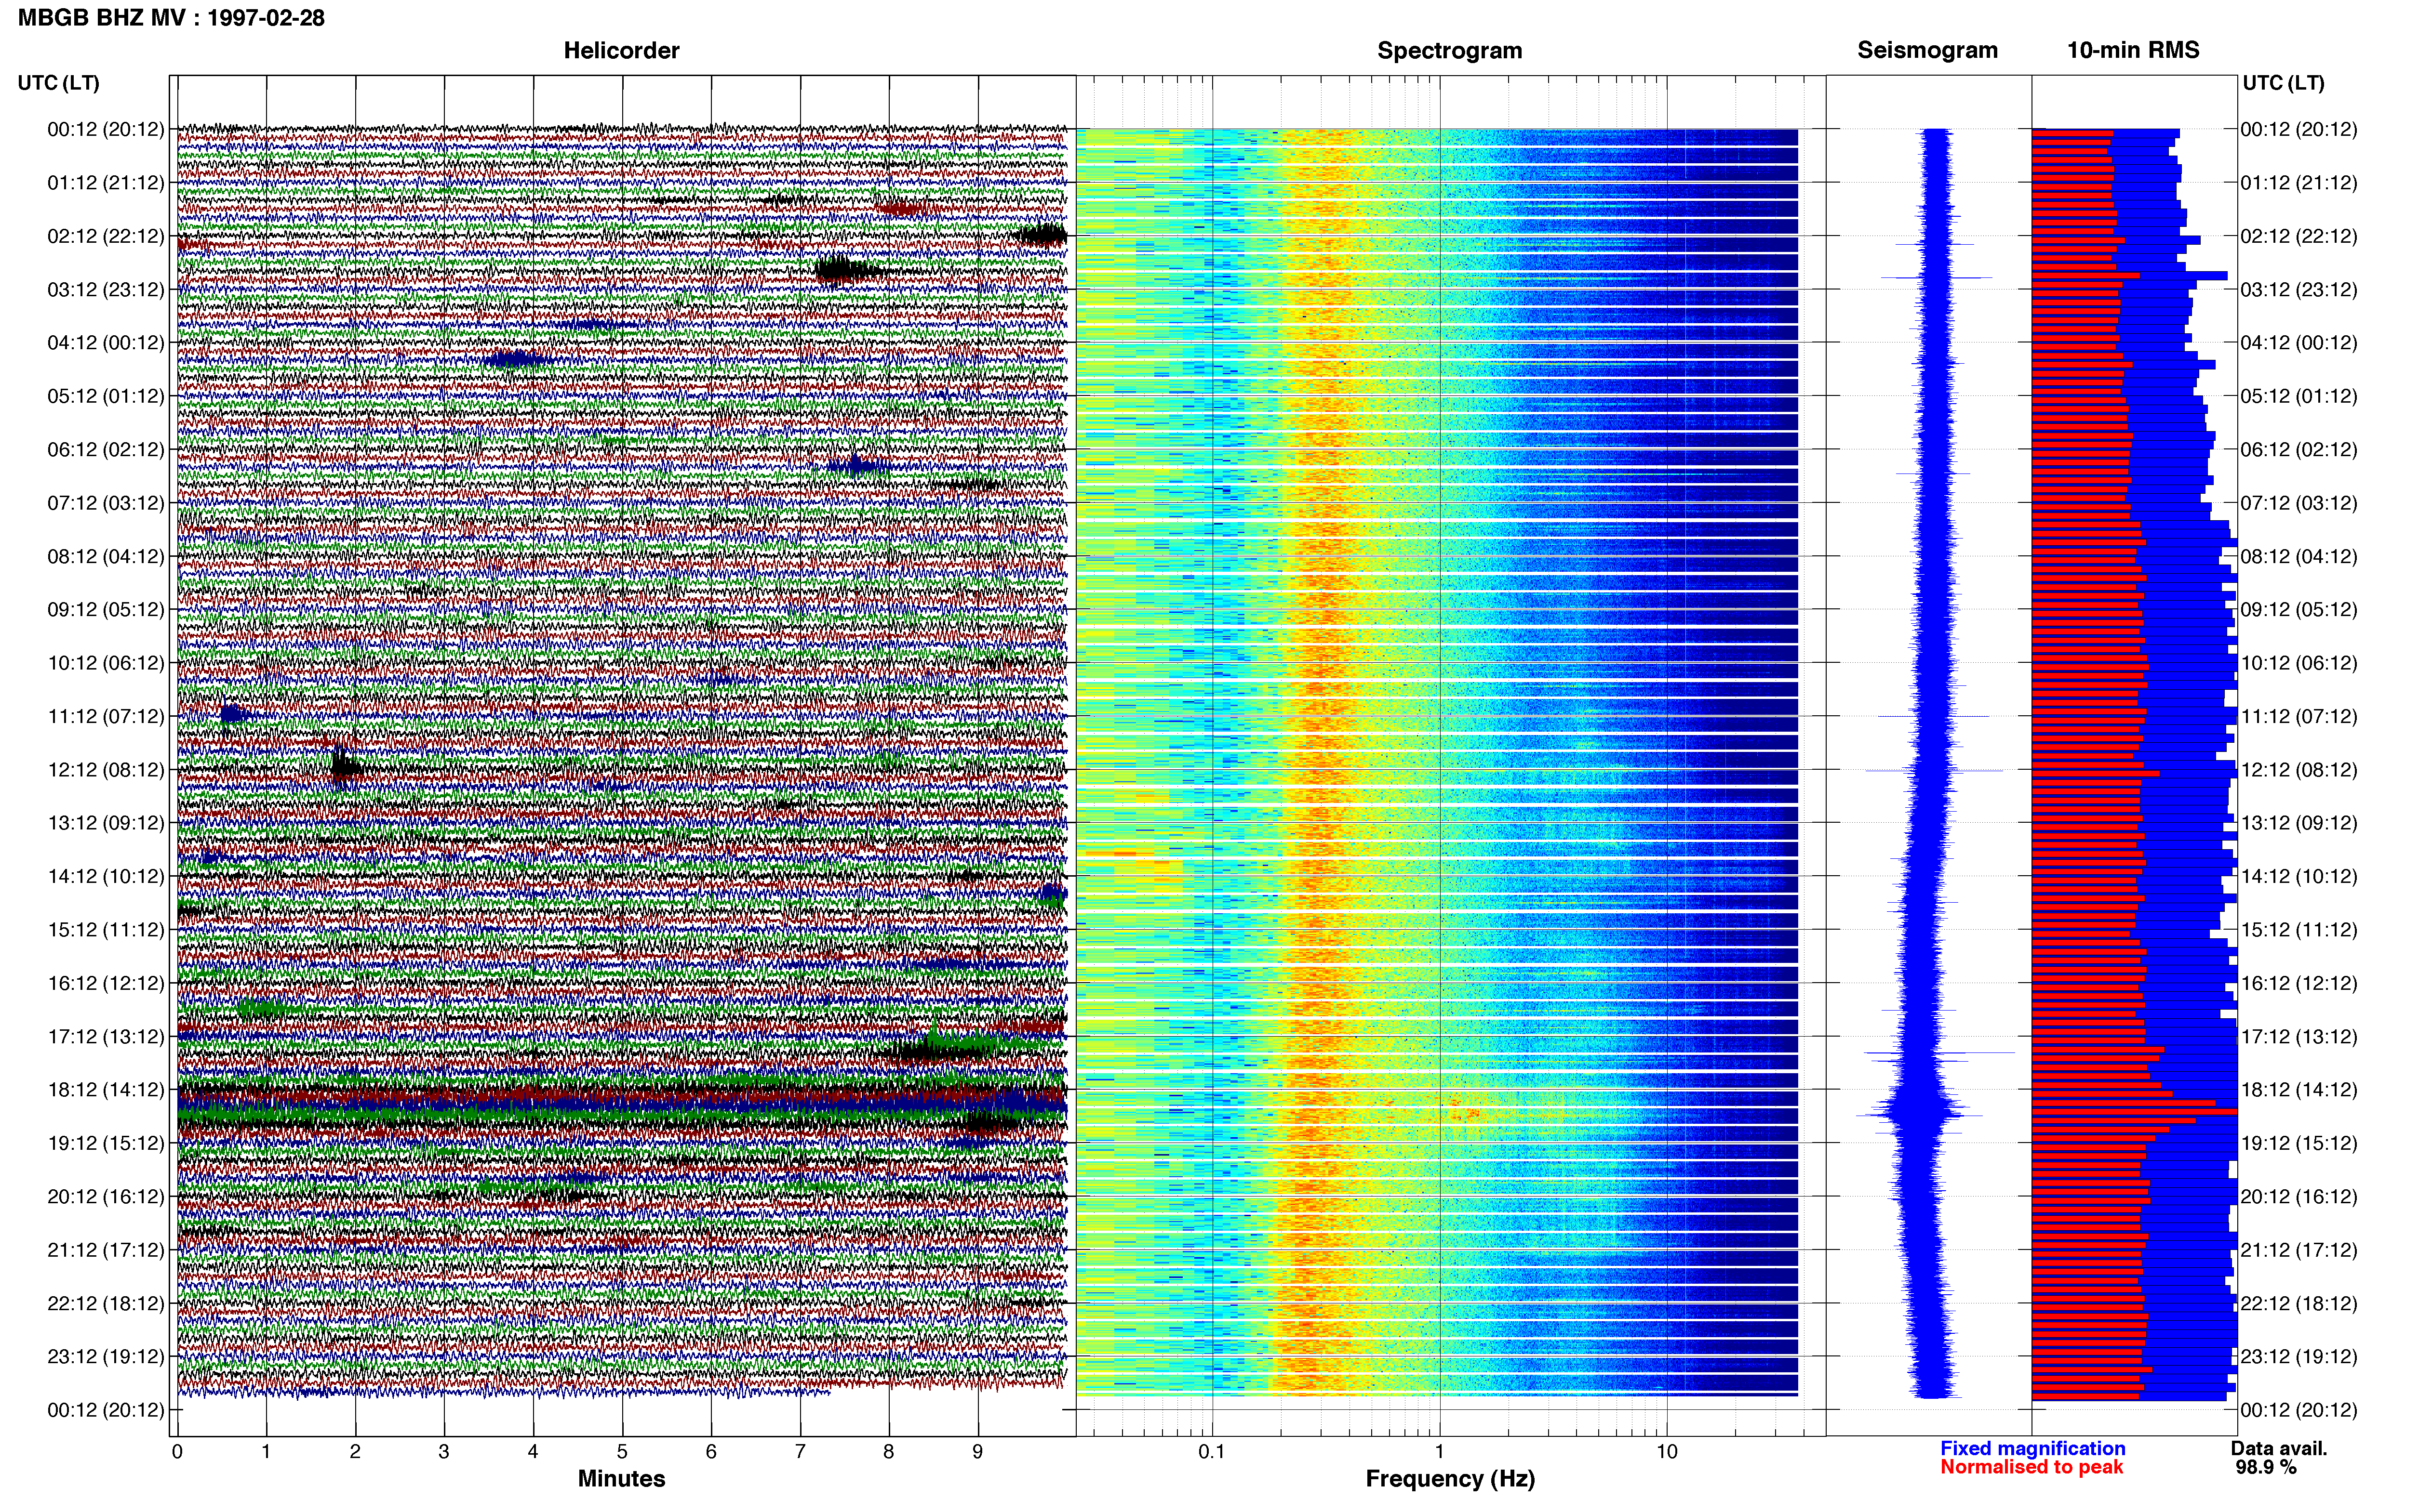Viewport: 2419px width, 1512px height.
Task: Click the right-side time label '03:12 (23:12)'
Action: [x=2299, y=290]
